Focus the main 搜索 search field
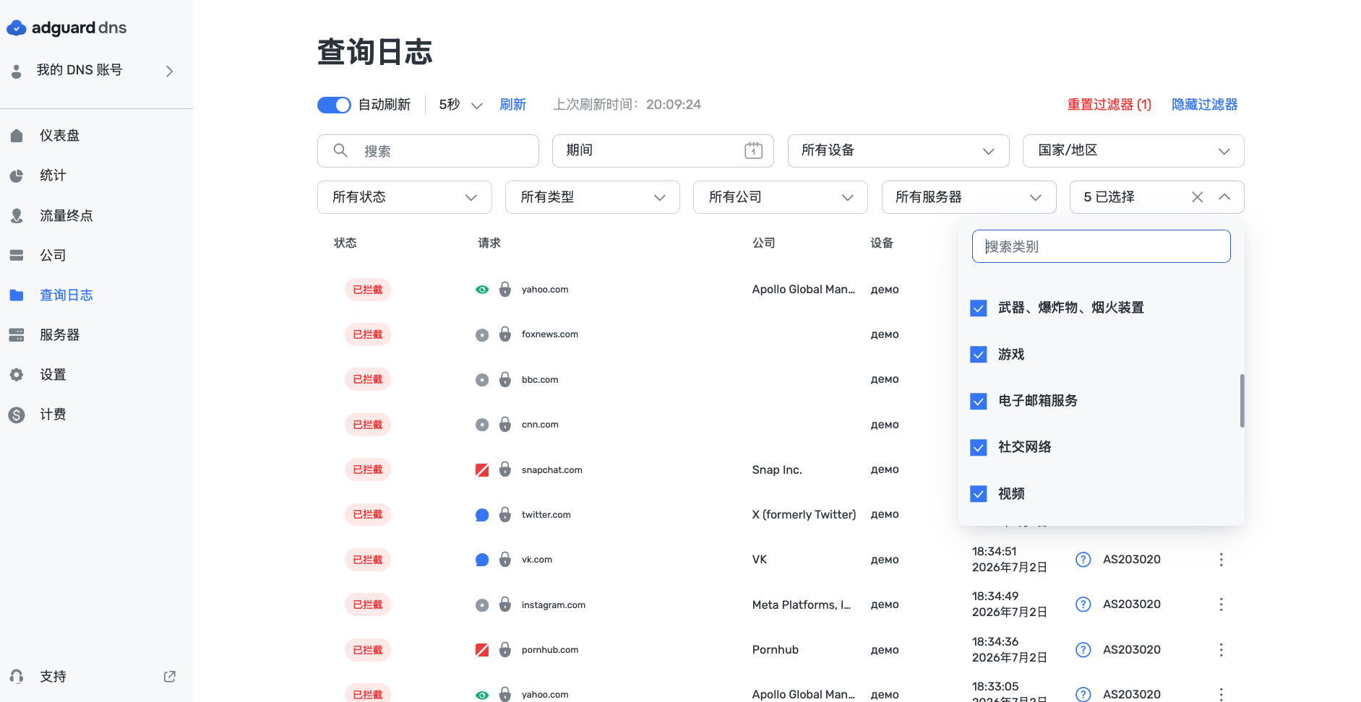This screenshot has width=1361, height=702. pos(428,151)
